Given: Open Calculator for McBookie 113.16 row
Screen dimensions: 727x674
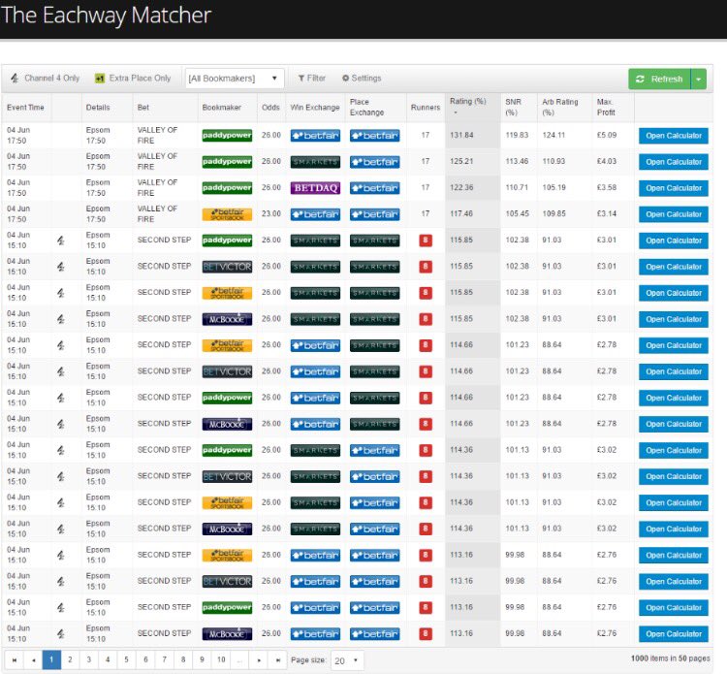Looking at the screenshot, I should pos(674,634).
